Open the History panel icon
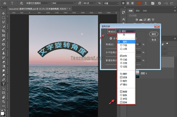The height and width of the screenshot is (117, 177). click(124, 12)
